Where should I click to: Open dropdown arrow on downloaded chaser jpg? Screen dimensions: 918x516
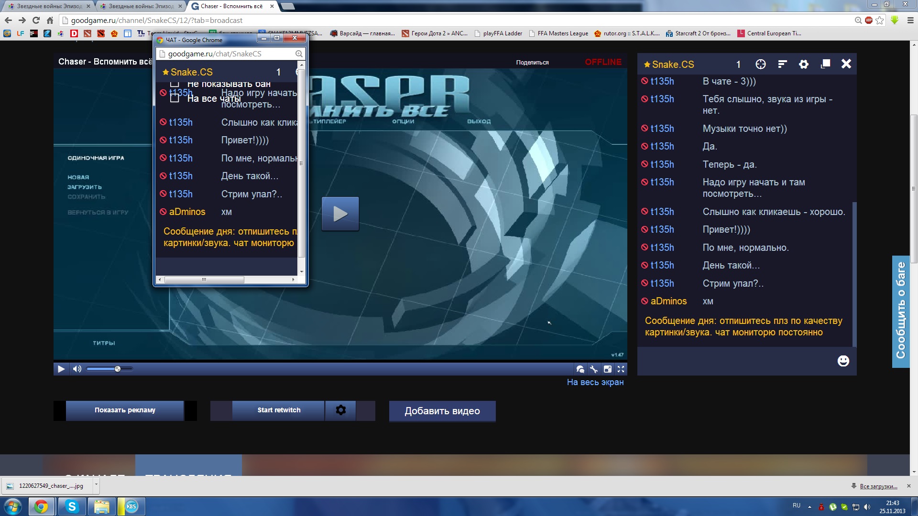[96, 485]
